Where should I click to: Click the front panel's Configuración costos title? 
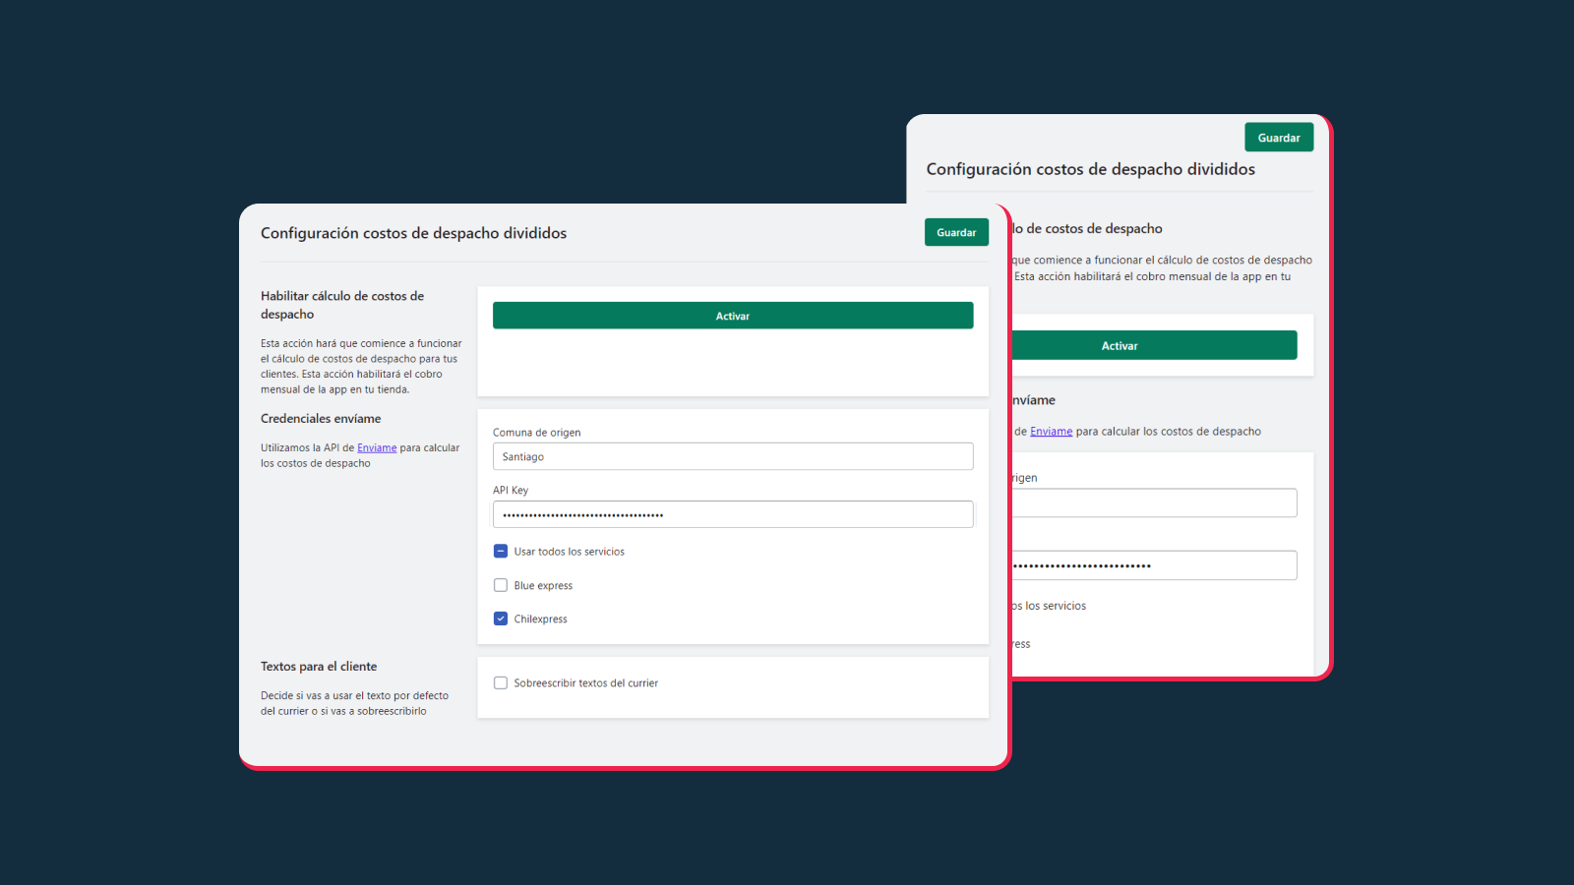413,233
